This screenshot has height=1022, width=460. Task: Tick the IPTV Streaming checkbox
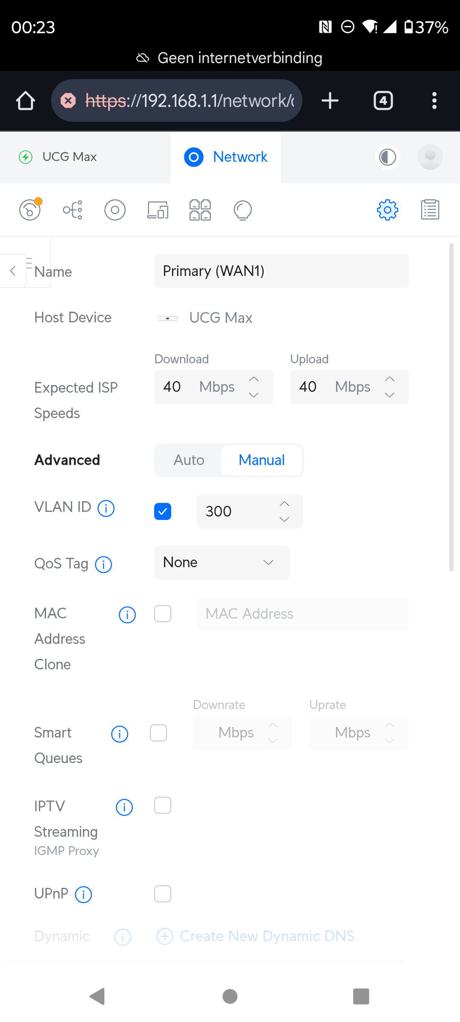[163, 805]
